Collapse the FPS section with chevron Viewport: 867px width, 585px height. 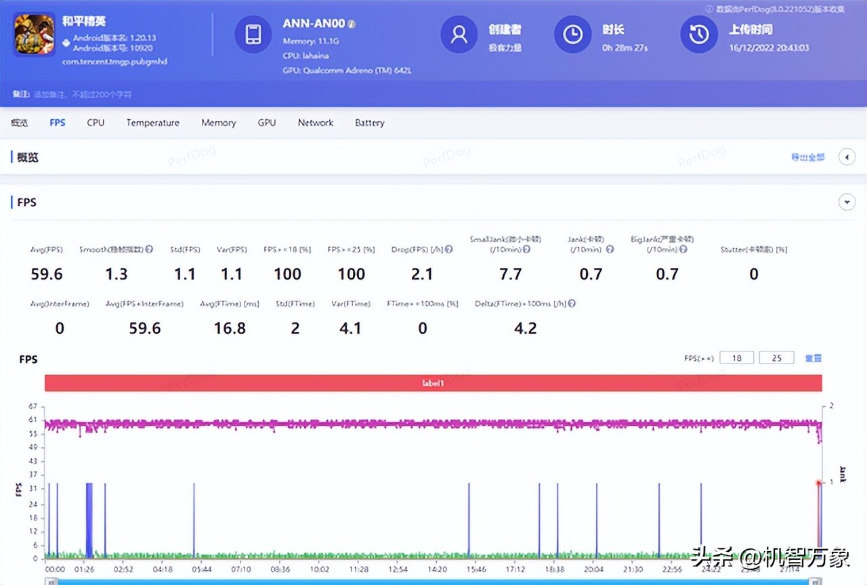(847, 202)
